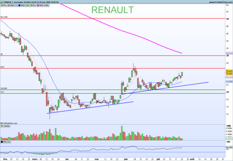This screenshot has height=161, width=233.
Task: Open the second Prix label settings
Action: click(x=33, y=5)
